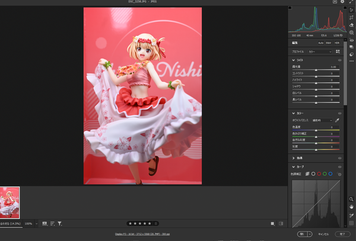Click the trash mark-for-deletion icon
This screenshot has height=241, width=356.
tap(155, 224)
